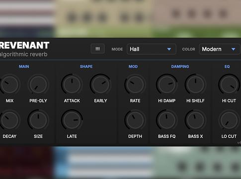Select the EARLY knob

click(x=100, y=85)
